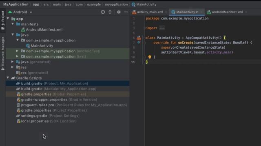The width and height of the screenshot is (261, 146).
Task: Select proguard-rules.pro file
Action: 68,105
